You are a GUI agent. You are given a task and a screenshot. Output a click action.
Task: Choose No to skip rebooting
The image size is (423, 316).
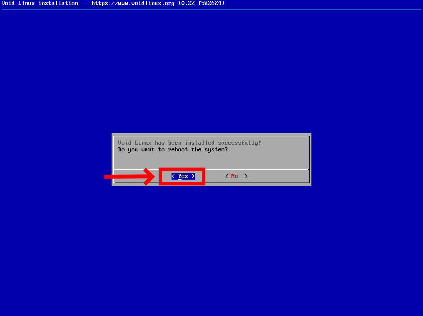pyautogui.click(x=236, y=176)
